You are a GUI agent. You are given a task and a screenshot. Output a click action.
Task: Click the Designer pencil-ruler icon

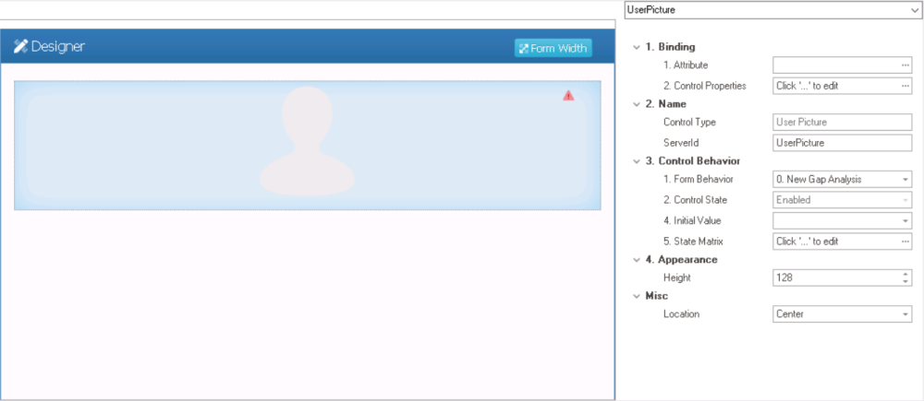[21, 46]
